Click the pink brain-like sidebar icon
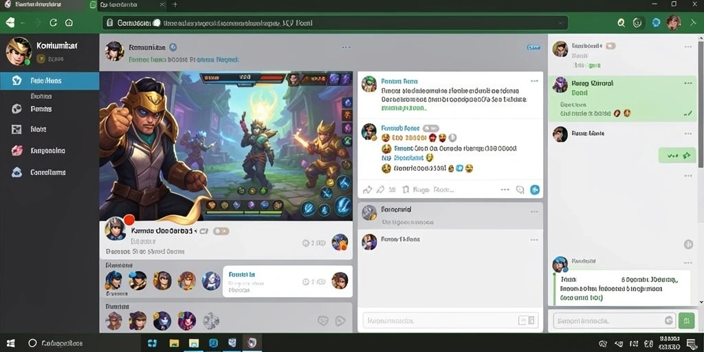The image size is (704, 352). [16, 151]
